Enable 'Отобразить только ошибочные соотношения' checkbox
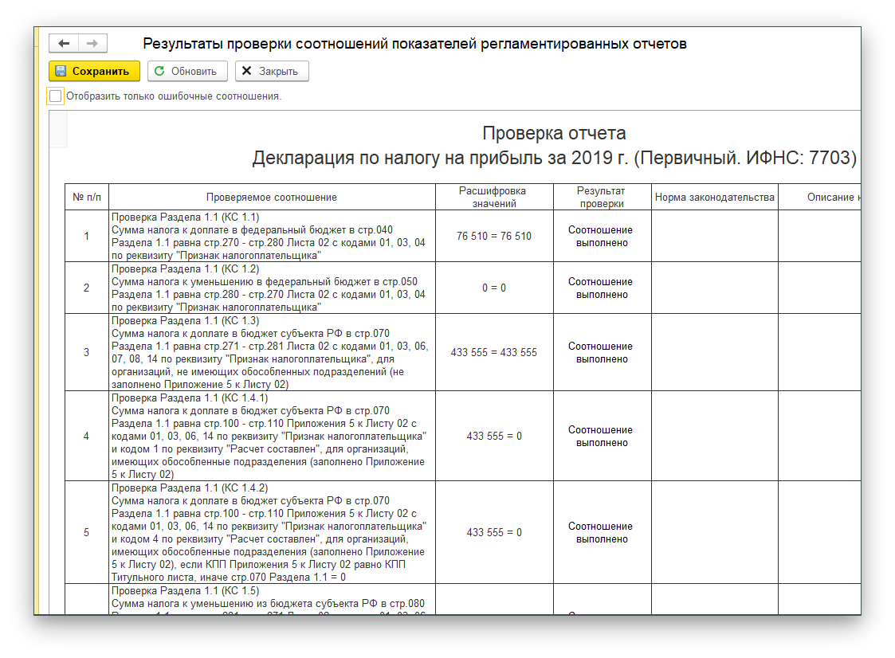The width and height of the screenshot is (895, 658). click(55, 96)
